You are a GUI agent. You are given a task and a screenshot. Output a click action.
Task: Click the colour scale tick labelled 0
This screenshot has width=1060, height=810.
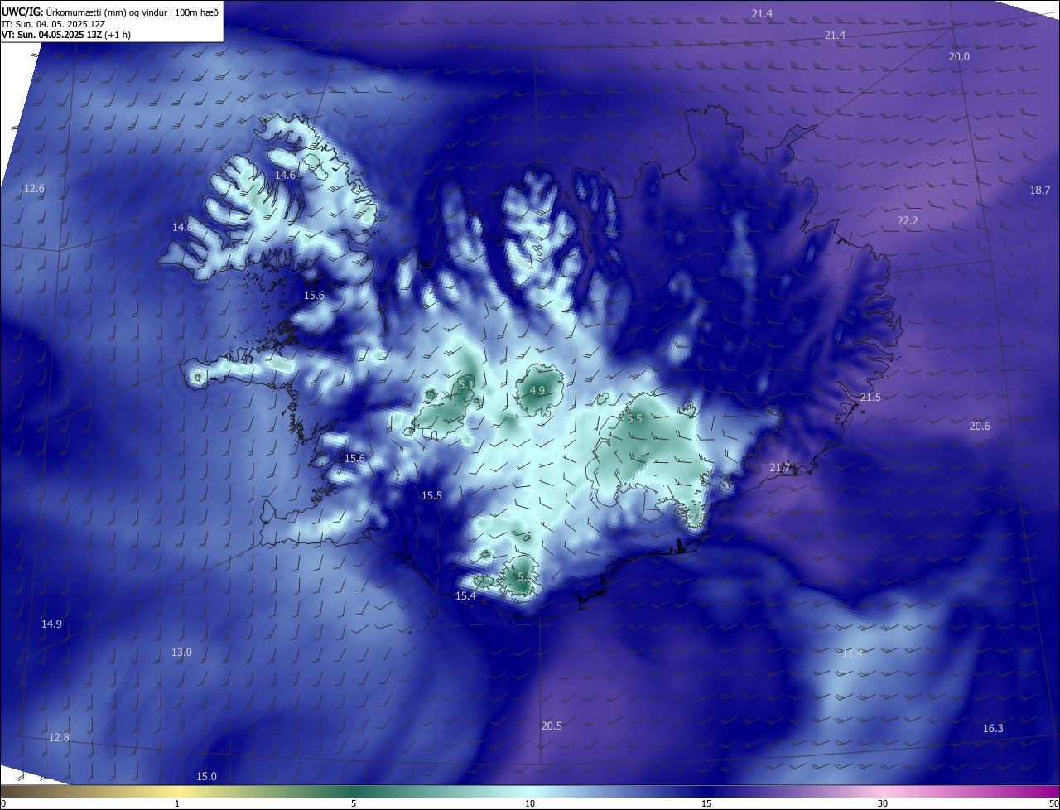tap(3, 803)
